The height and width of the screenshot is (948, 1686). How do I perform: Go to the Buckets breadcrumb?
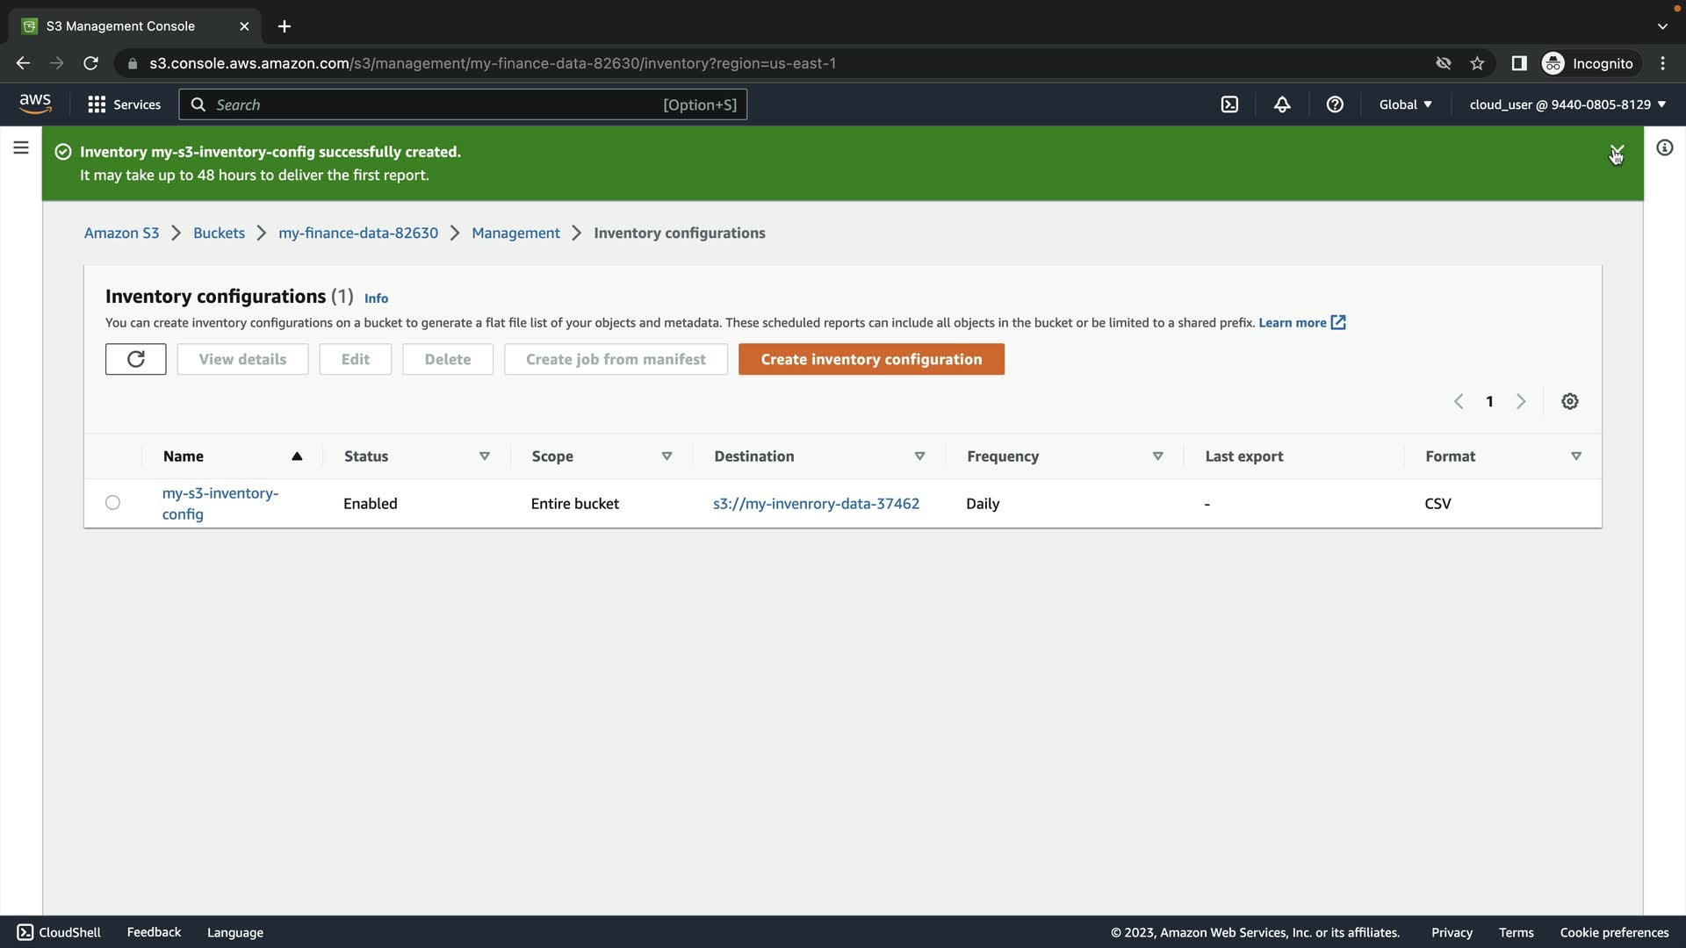click(x=219, y=233)
